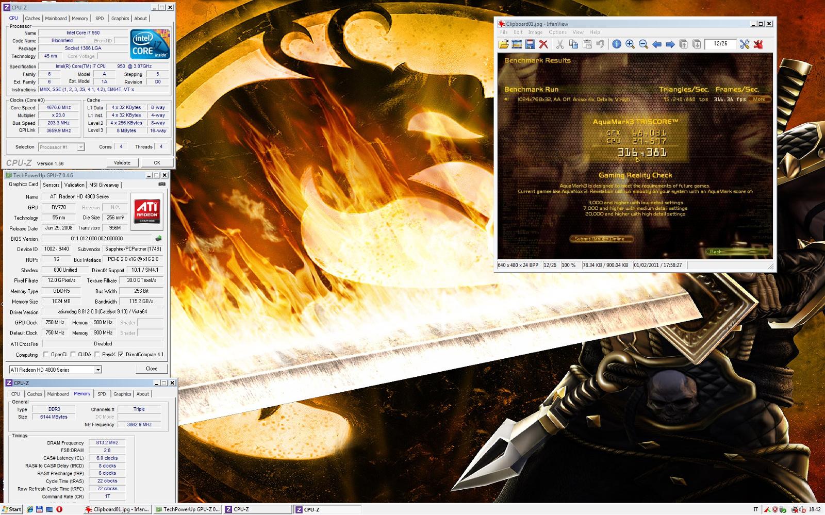Open SPD tab in top CPU-Z window

(x=100, y=19)
